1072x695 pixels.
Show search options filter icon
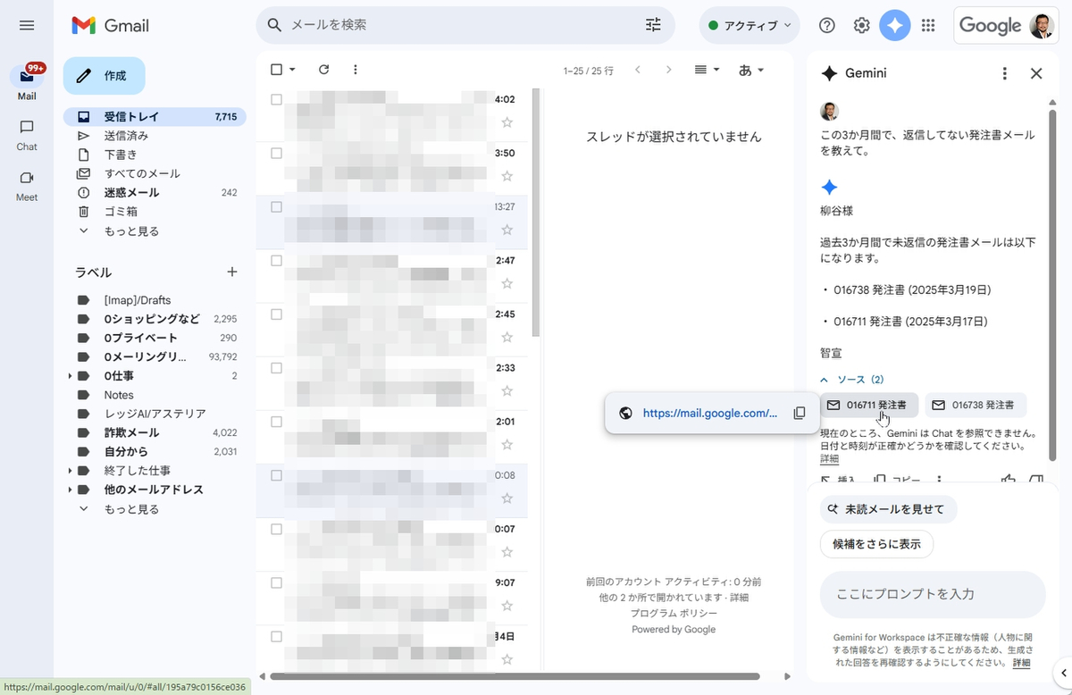pyautogui.click(x=654, y=25)
